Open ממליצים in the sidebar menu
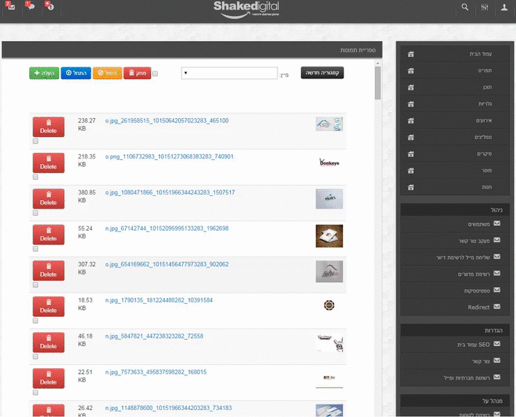This screenshot has height=417, width=516. coord(455,137)
